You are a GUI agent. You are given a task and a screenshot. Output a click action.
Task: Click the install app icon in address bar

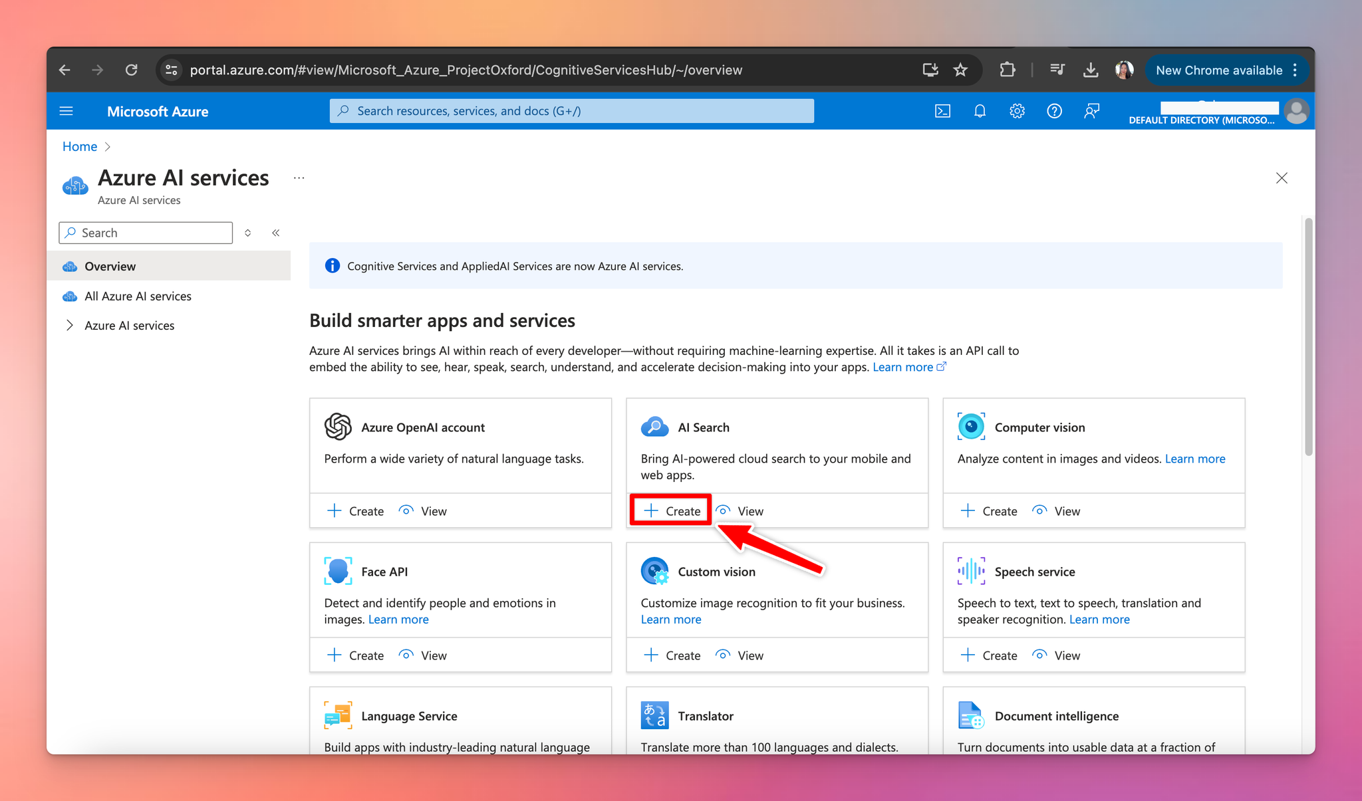tap(930, 70)
